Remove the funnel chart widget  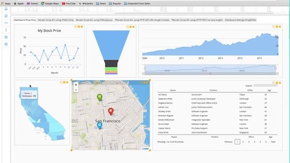[134, 27]
